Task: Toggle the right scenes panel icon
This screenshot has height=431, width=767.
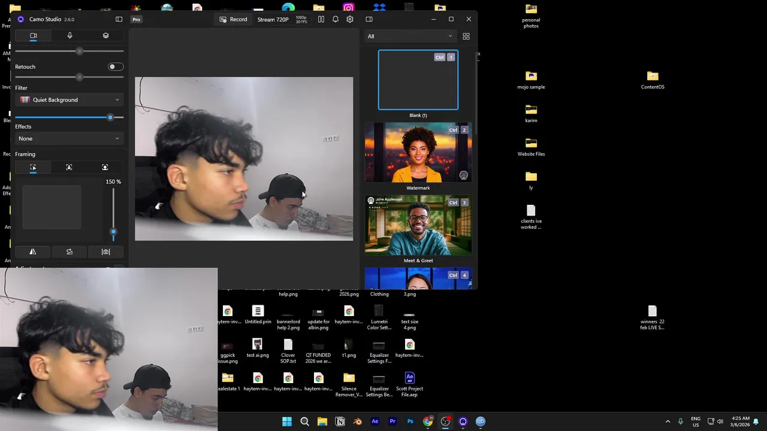Action: pyautogui.click(x=369, y=19)
